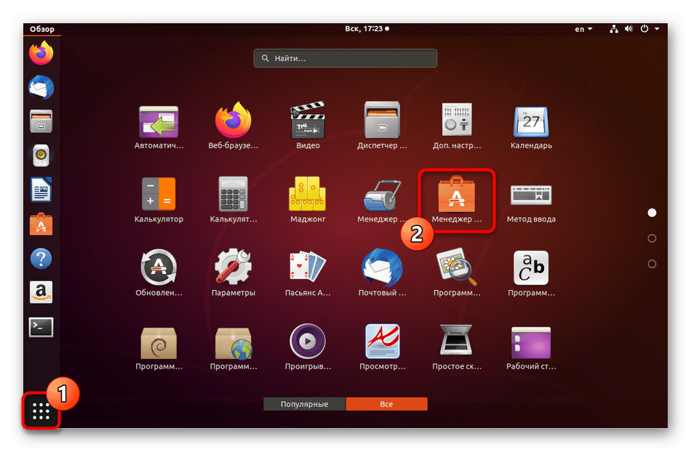Launch Проигрыв… media player

[308, 347]
